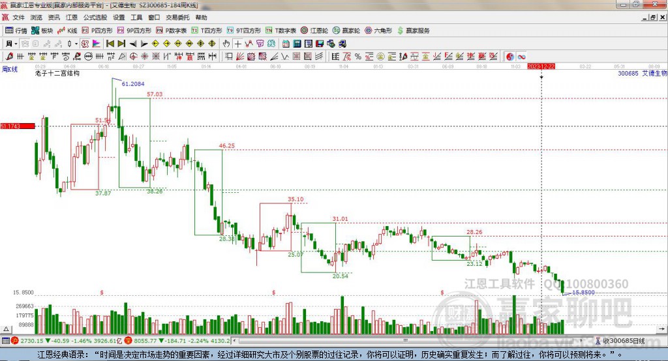The height and width of the screenshot is (361, 668).
Task: Toggle the crosshair cursor tool
Action: 237,44
